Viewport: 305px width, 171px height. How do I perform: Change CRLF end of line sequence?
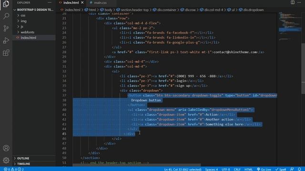coord(237,169)
